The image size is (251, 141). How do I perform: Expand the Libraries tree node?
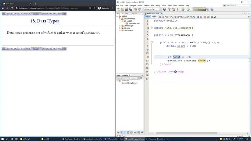(x=120, y=28)
